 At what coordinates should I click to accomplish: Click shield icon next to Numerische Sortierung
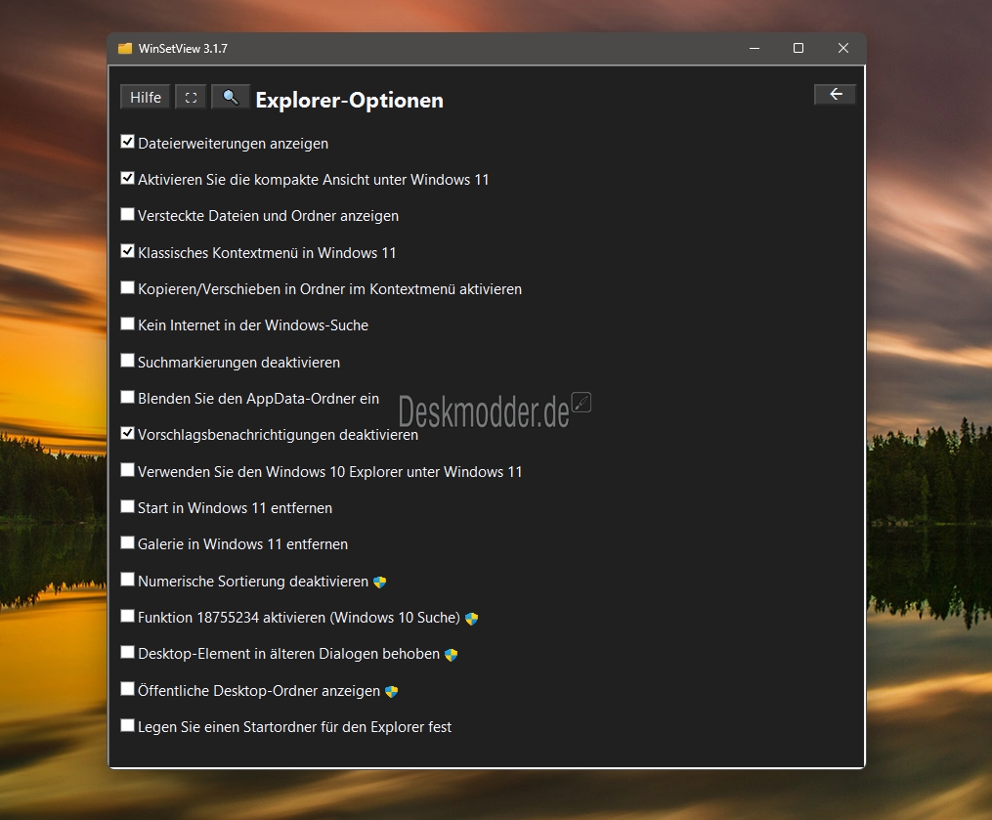pyautogui.click(x=380, y=582)
